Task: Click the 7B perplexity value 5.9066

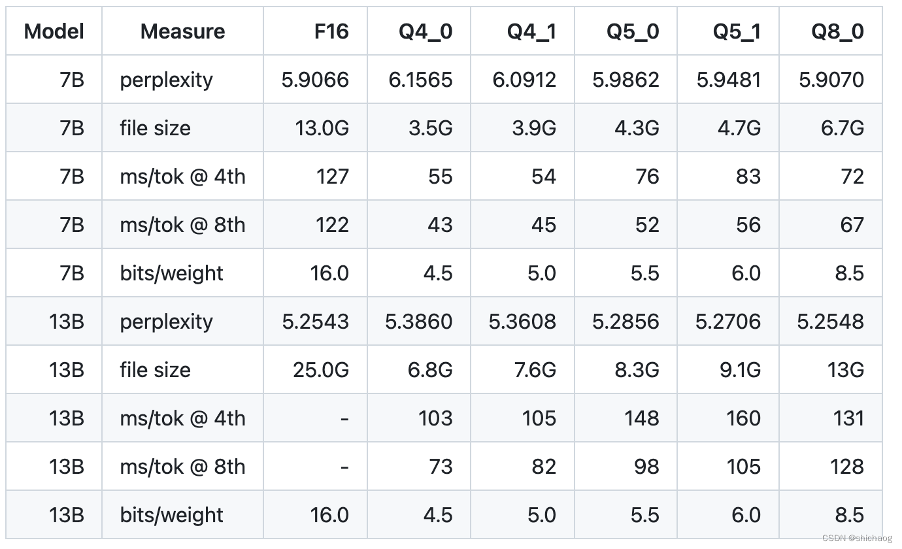Action: 315,80
